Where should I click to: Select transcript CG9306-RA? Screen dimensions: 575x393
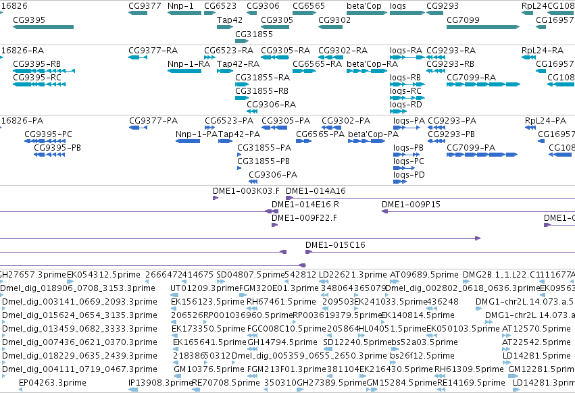[x=252, y=111]
